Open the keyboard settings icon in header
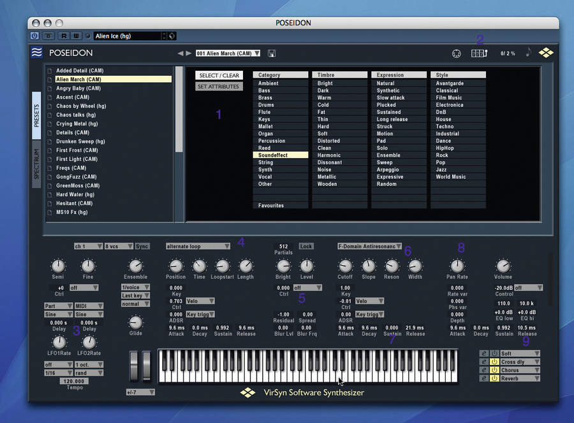The height and width of the screenshot is (423, 574). (478, 54)
